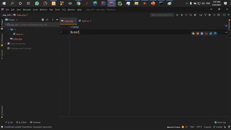Collapse all in Project panel

pos(47,19)
